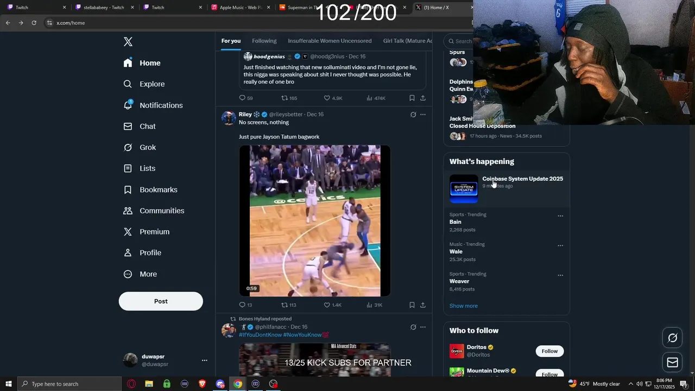The width and height of the screenshot is (695, 391).
Task: Open Bookmarks in X sidebar
Action: (150, 190)
